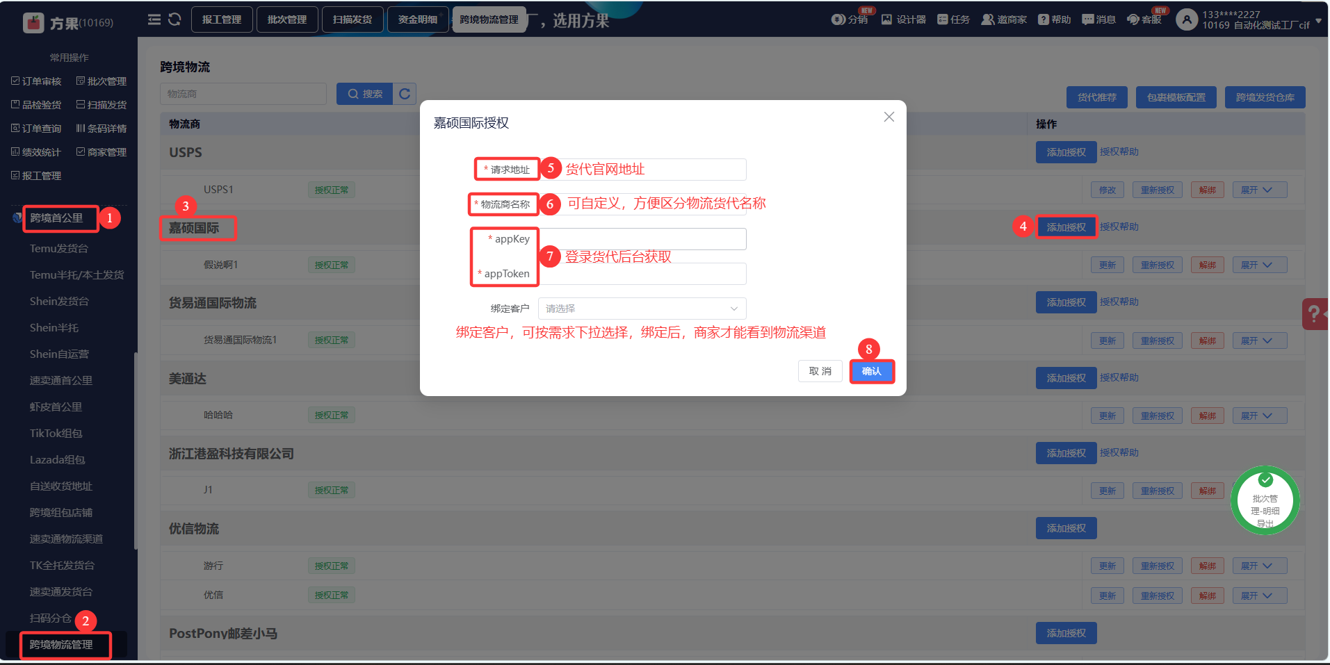Open TikTok组包 in the sidebar

[x=56, y=433]
